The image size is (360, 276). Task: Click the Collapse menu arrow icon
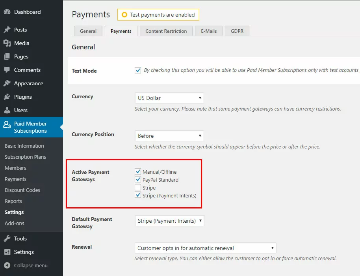point(7,265)
